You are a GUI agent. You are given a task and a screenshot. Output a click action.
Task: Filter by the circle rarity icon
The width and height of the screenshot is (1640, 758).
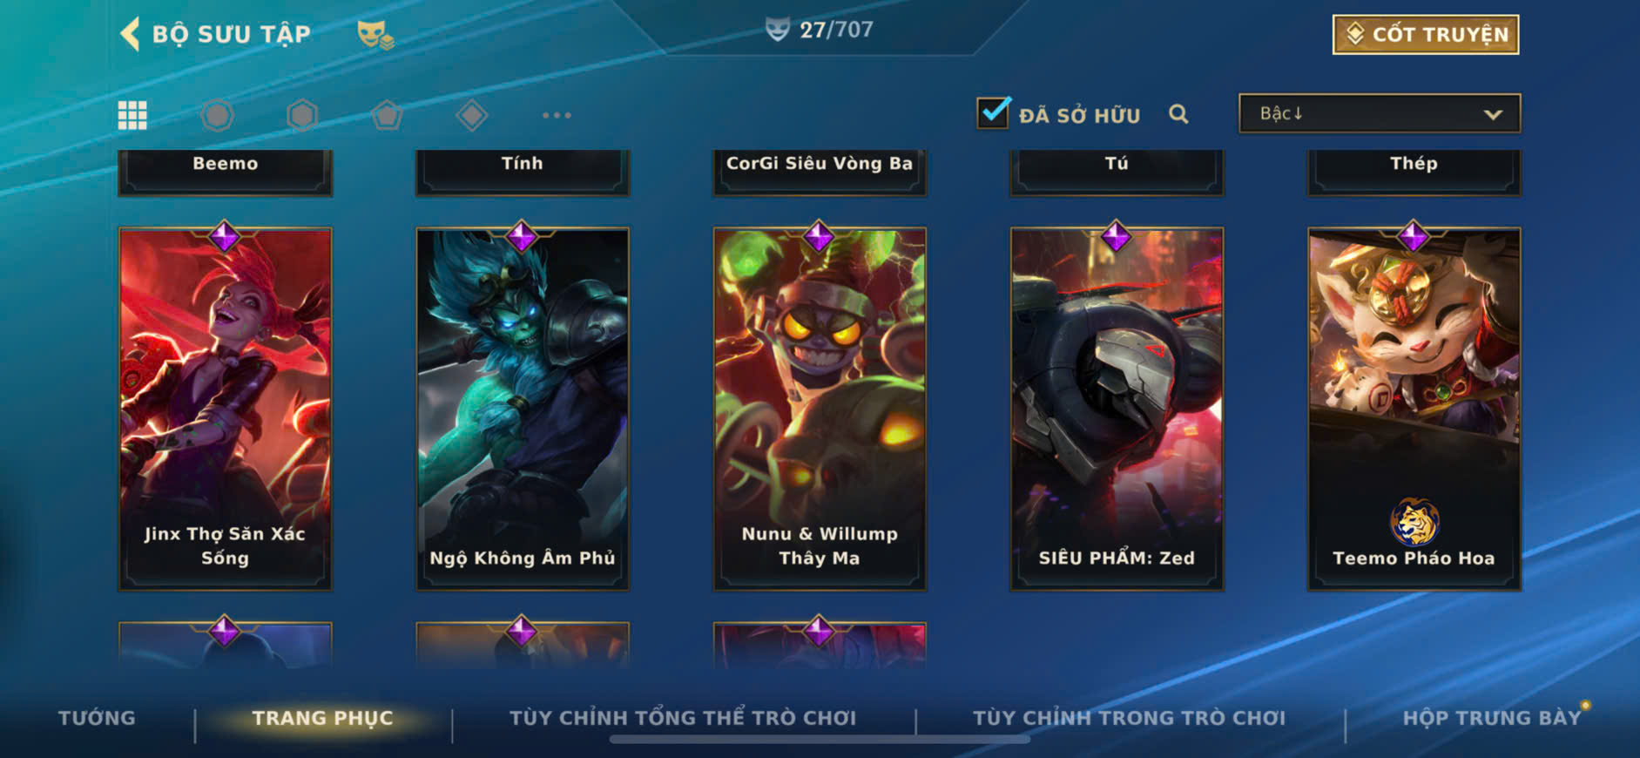pyautogui.click(x=217, y=115)
